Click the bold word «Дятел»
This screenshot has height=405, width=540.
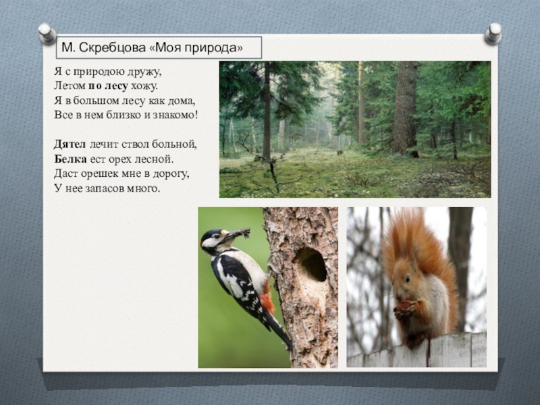click(71, 144)
